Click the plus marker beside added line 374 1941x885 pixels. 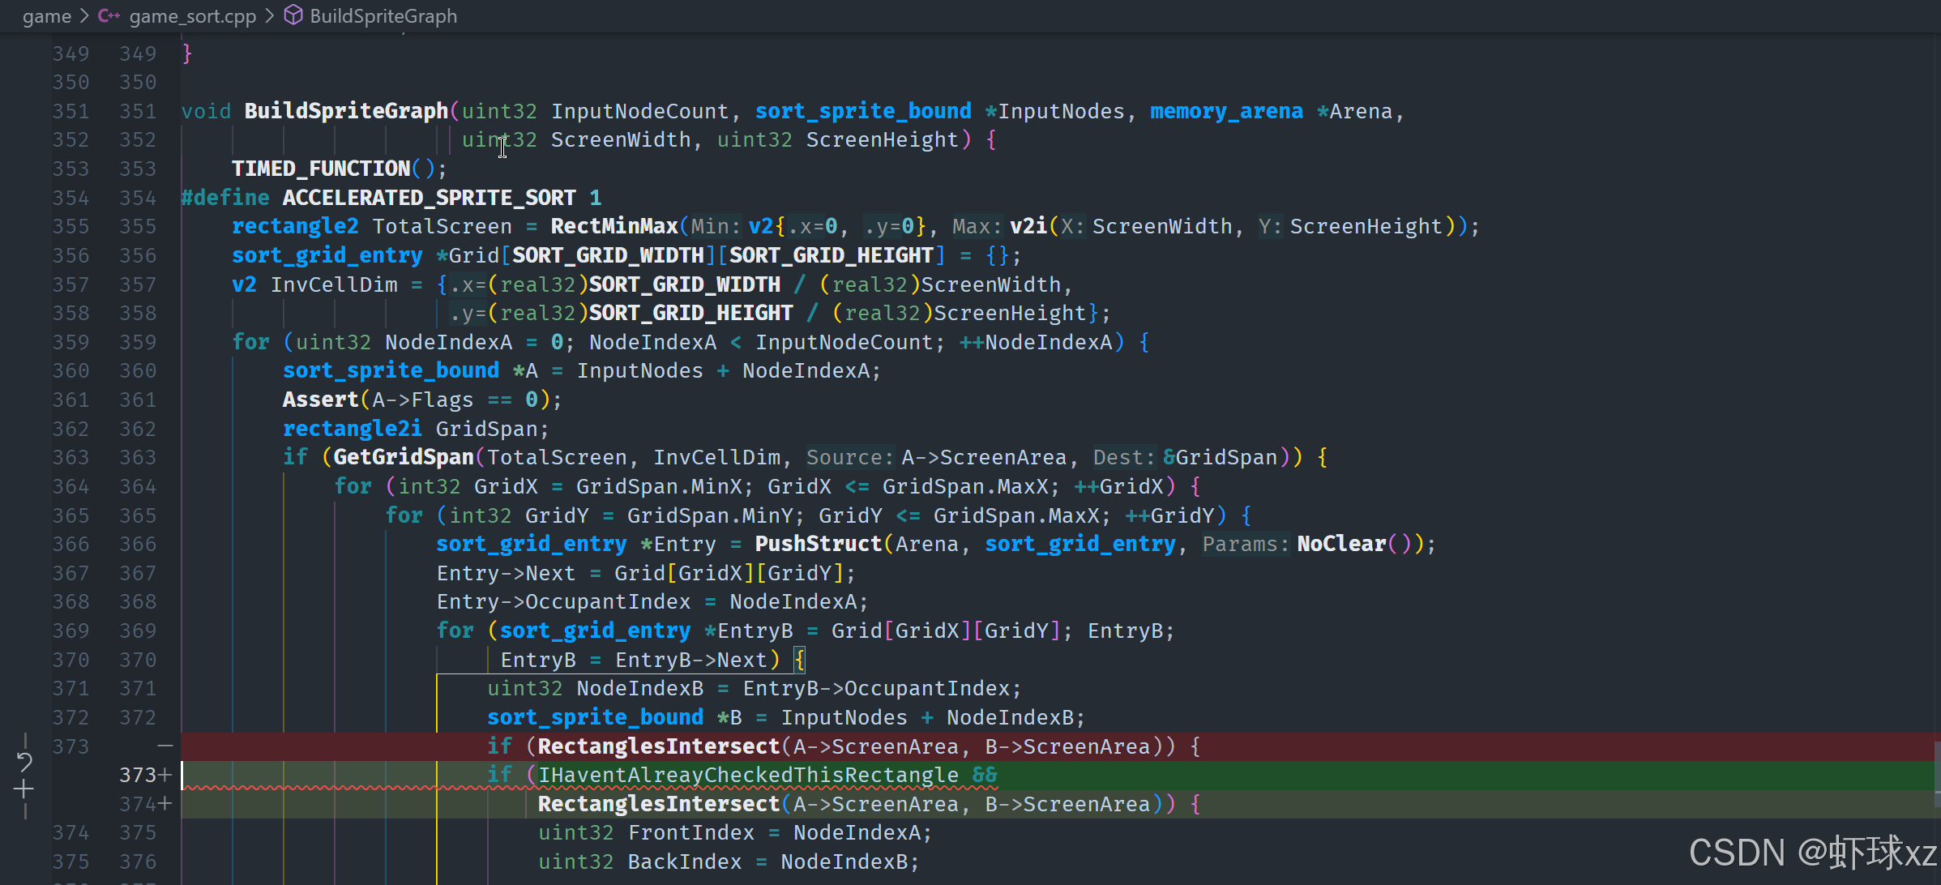[165, 804]
